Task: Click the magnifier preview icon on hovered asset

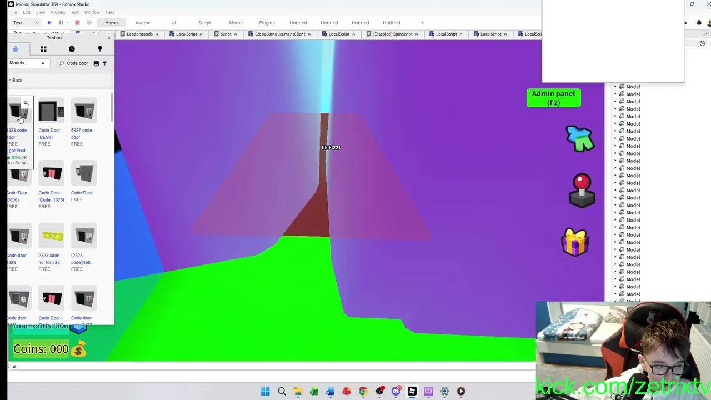Action: coord(26,103)
